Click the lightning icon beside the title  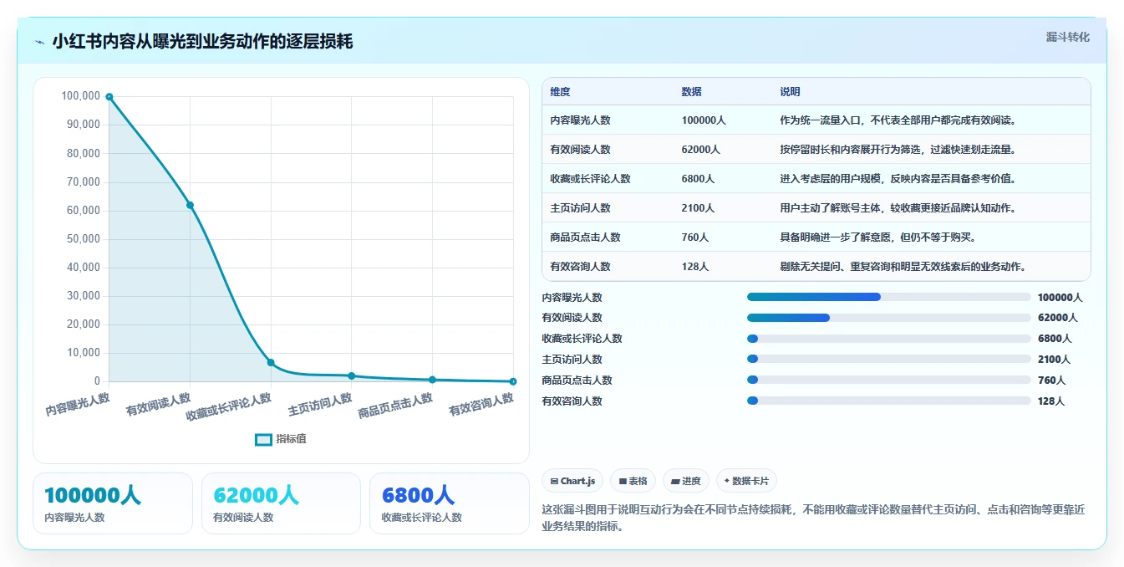40,42
